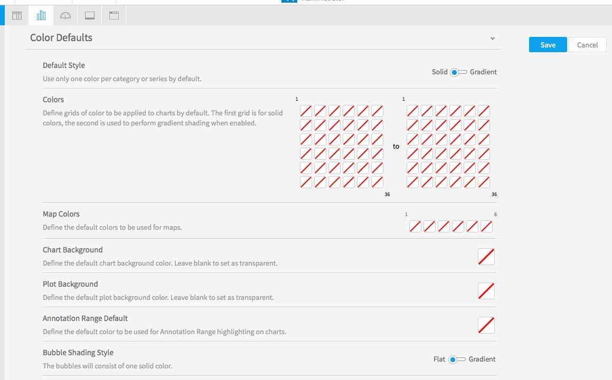Screen dimensions: 612x380
Task: Open the table settings tab icon
Action: (x=17, y=16)
